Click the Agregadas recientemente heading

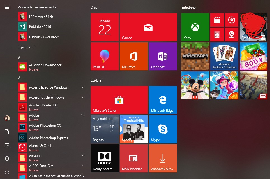pyautogui.click(x=37, y=7)
